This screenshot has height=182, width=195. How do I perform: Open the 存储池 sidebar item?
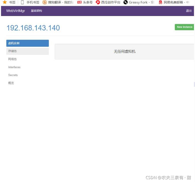[x=28, y=51]
